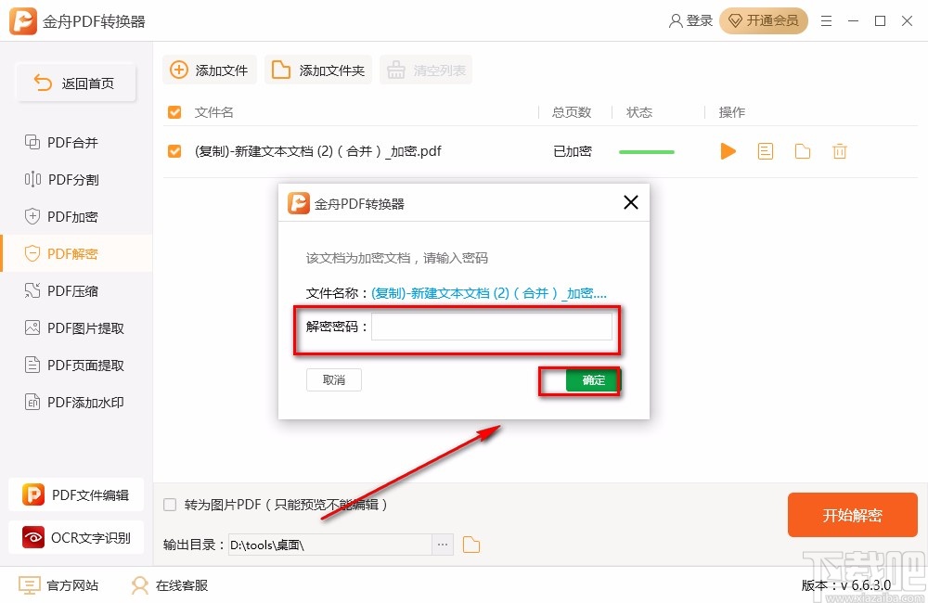Open the hamburger menu in title bar
This screenshot has width=928, height=603.
tap(827, 21)
